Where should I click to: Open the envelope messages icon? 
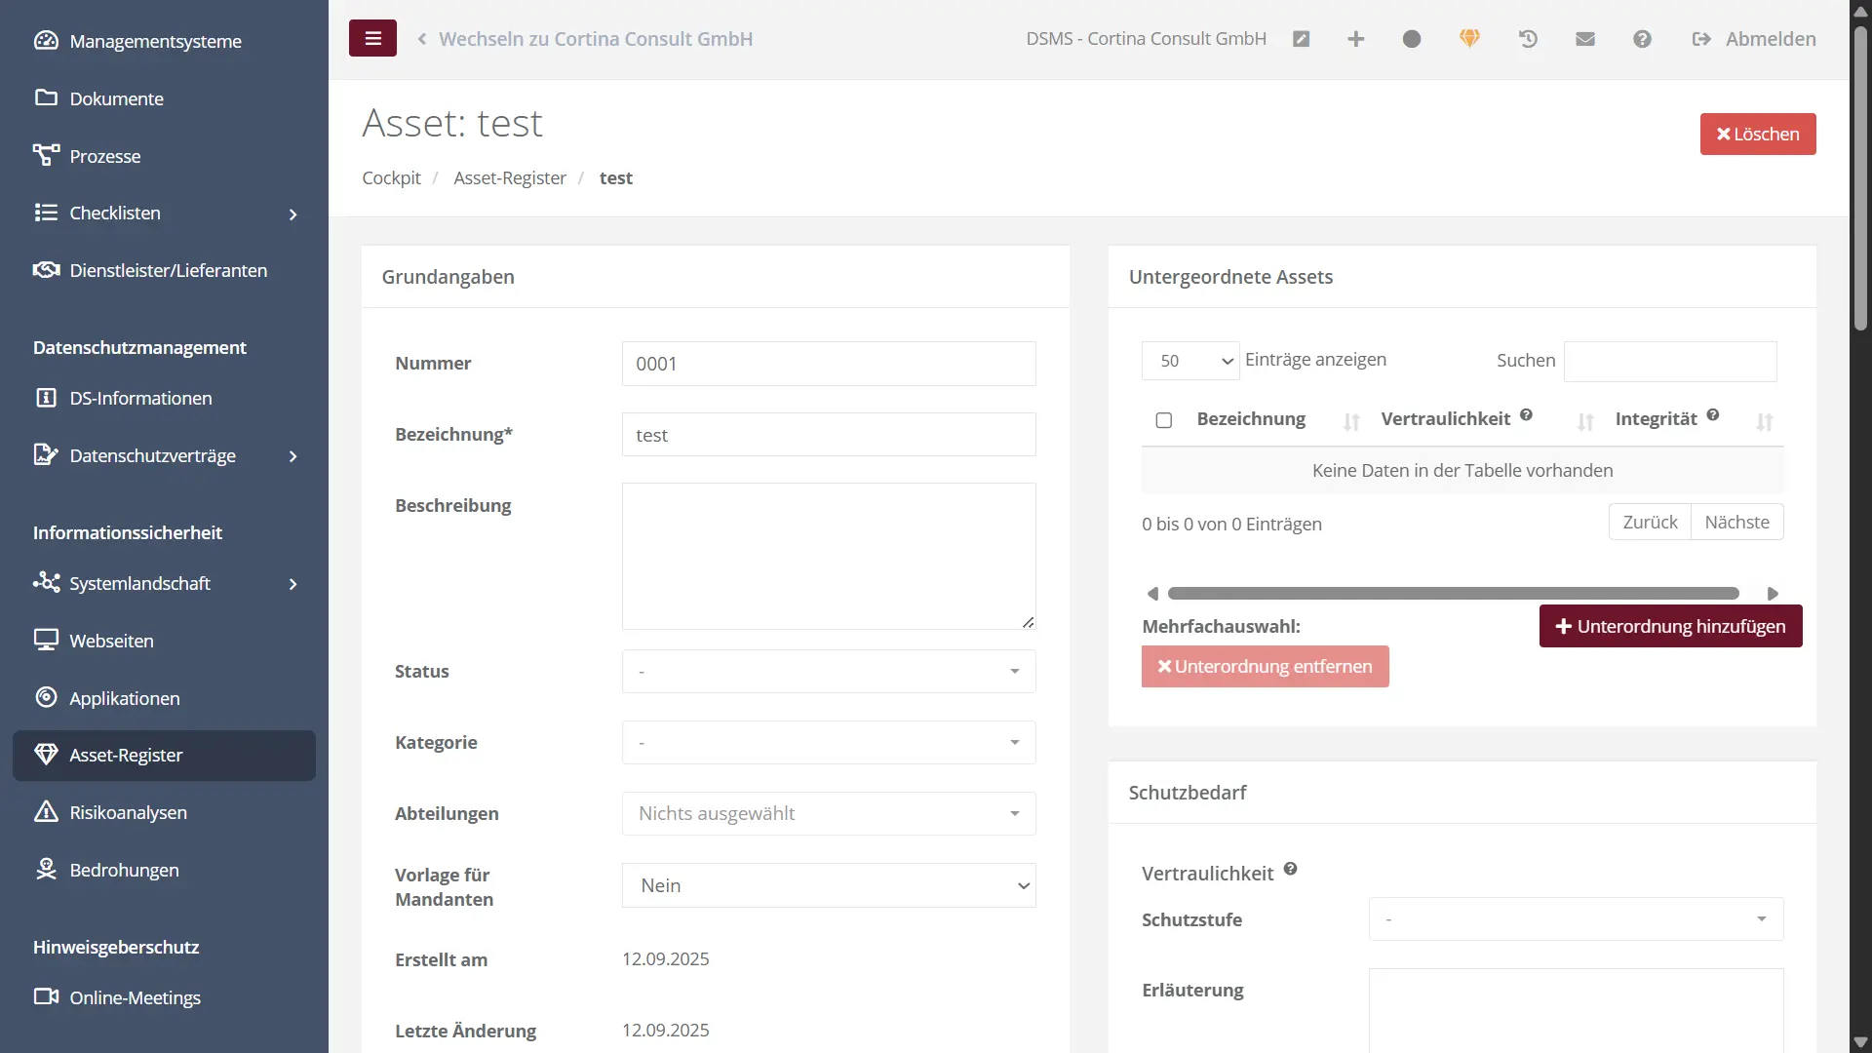pyautogui.click(x=1585, y=39)
